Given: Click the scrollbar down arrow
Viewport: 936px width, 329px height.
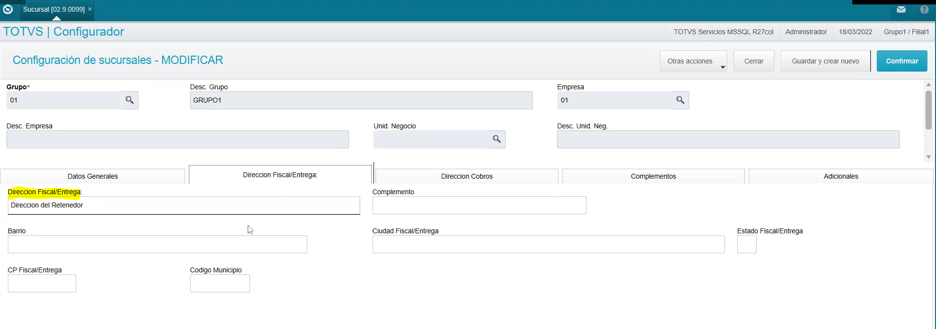Looking at the screenshot, I should pos(928,157).
